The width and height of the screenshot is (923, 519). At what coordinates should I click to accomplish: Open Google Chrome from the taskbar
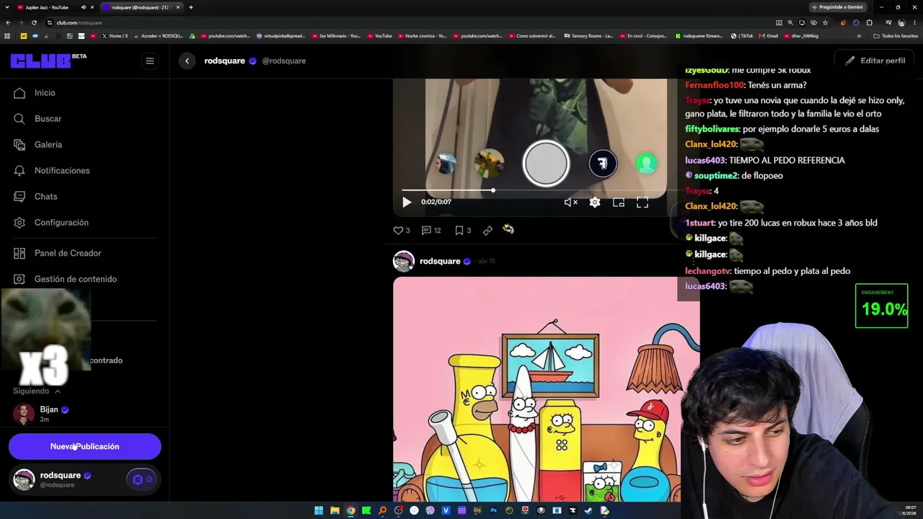coord(350,510)
